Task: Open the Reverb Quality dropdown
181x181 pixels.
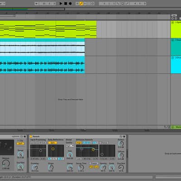Action: coord(70,146)
